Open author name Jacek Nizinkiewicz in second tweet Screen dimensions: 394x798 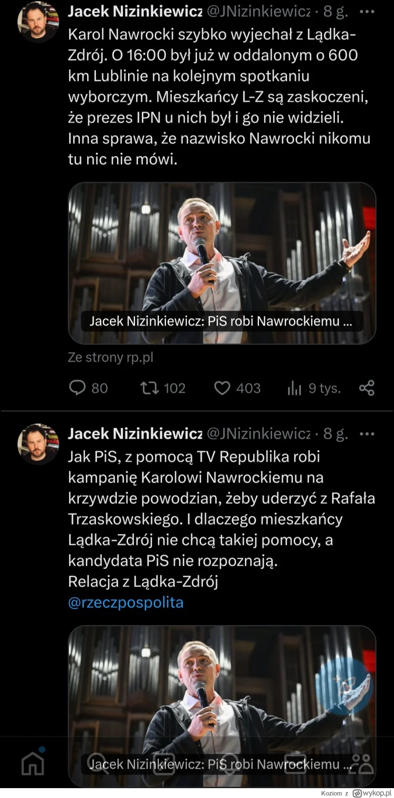point(134,434)
